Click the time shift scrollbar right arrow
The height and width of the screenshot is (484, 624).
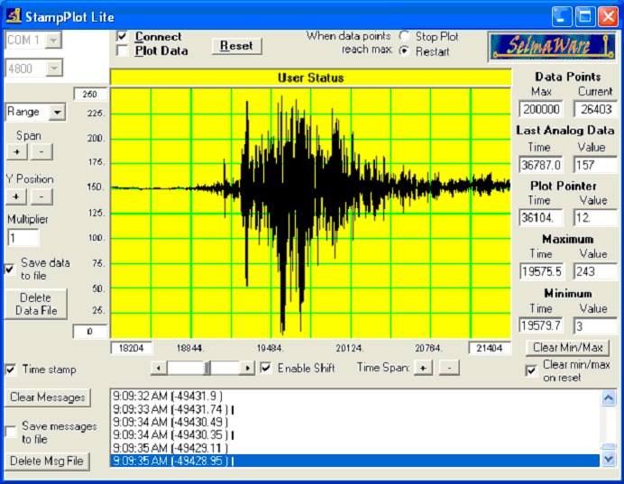(247, 369)
